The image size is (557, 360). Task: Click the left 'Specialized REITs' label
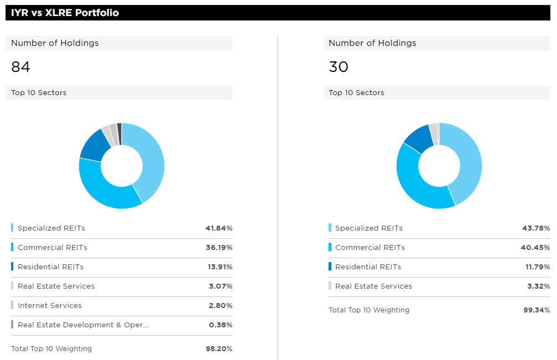pos(51,228)
